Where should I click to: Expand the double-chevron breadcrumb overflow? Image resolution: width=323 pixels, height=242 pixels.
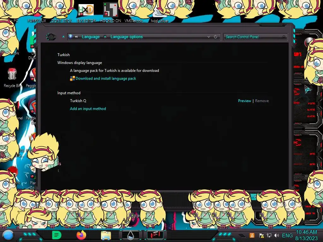[x=76, y=37]
